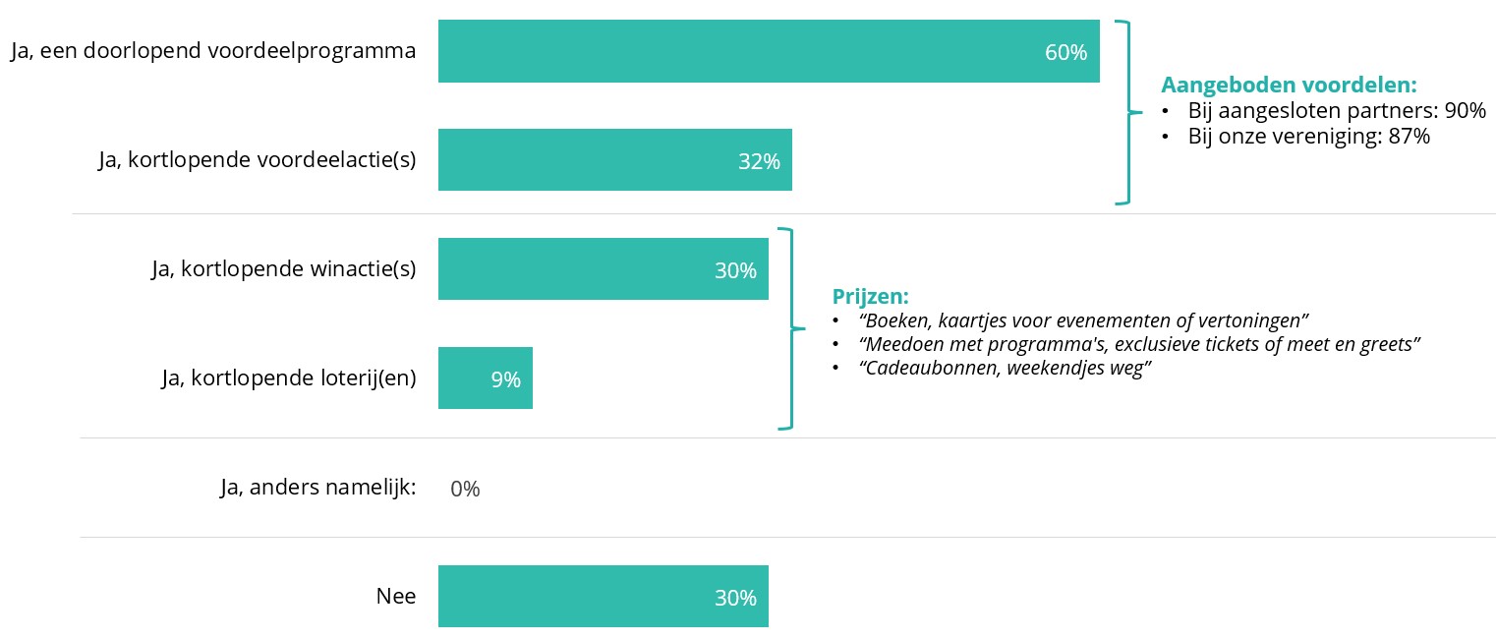Click the 'Meedoen met programma's' quote line
Viewport: 1496px width, 639px height.
click(1140, 345)
